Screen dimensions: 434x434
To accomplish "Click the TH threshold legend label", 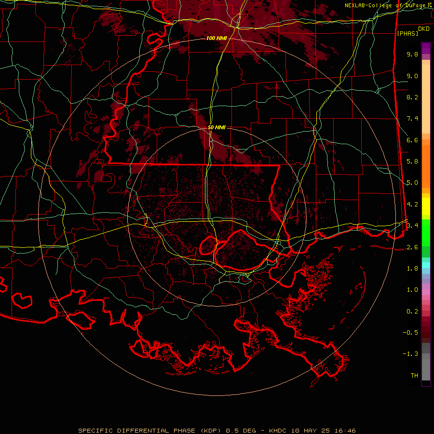I will 414,376.
